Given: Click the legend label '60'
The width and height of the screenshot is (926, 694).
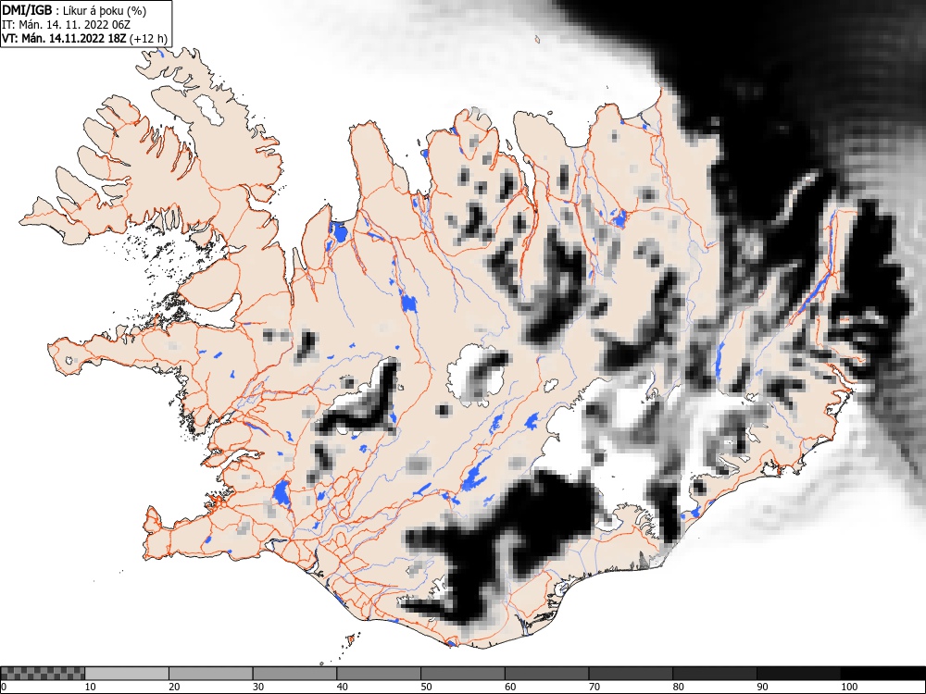Looking at the screenshot, I should tap(509, 687).
